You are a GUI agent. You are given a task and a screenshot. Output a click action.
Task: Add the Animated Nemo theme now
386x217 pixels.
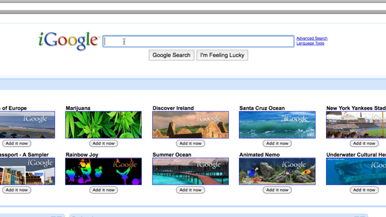pos(277,190)
